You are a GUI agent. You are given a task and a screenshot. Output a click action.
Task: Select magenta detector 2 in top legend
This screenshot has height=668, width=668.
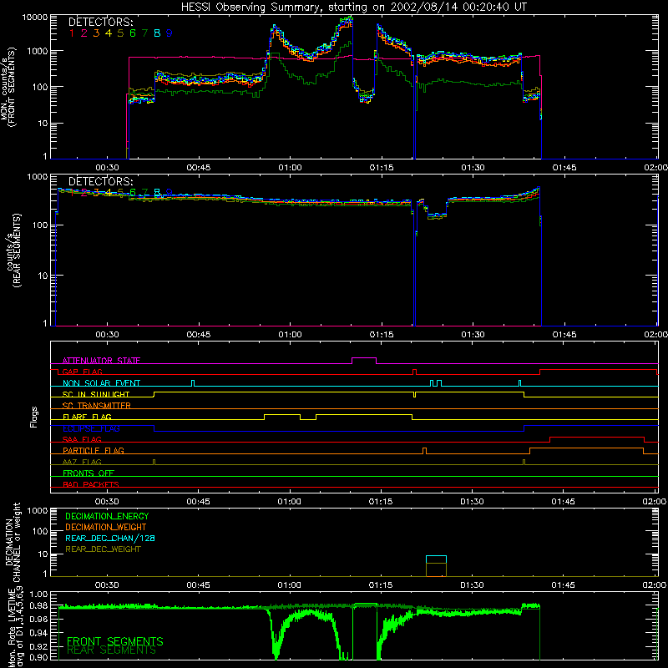84,33
